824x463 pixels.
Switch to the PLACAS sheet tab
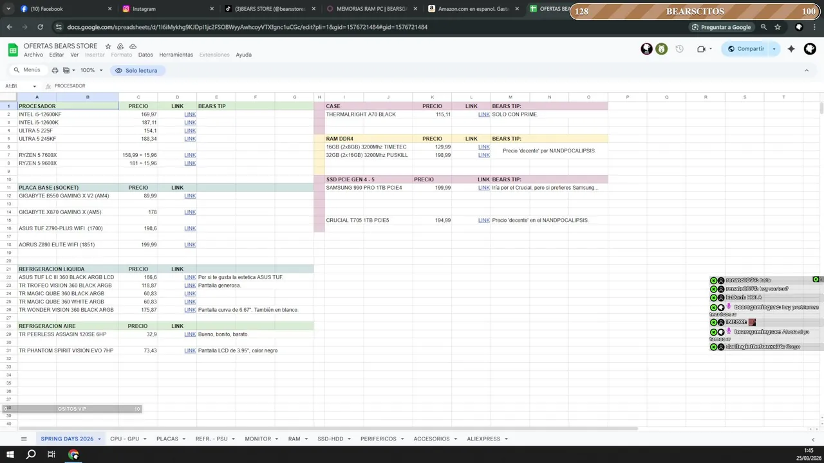click(167, 439)
